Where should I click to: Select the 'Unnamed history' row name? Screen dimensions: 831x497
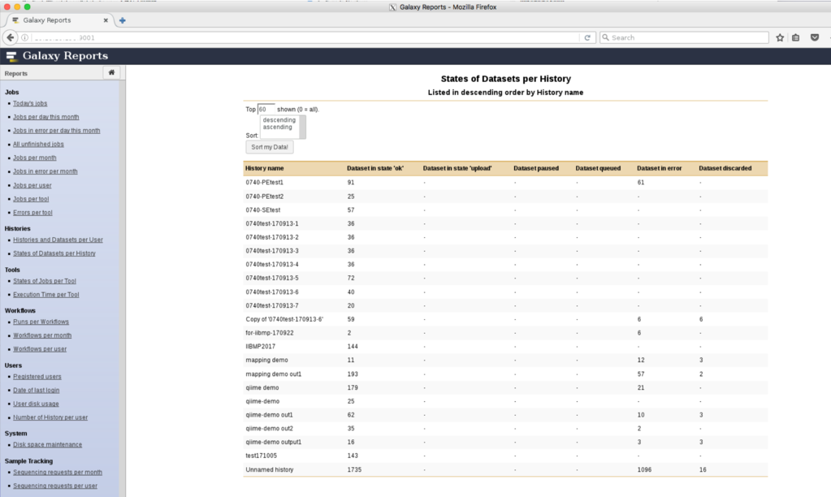[x=270, y=470]
